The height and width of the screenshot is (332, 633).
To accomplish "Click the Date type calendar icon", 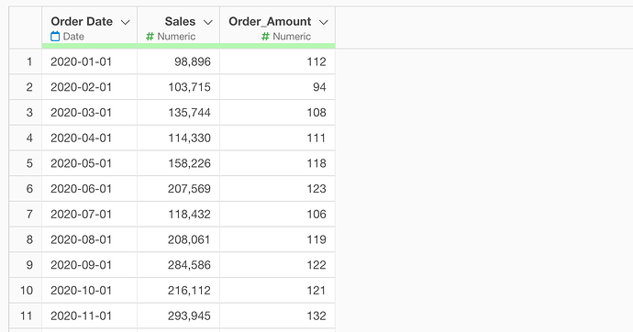I will coord(55,37).
